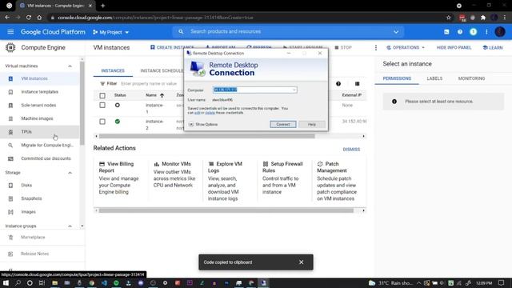Click the TPUs sidebar icon

click(x=10, y=132)
